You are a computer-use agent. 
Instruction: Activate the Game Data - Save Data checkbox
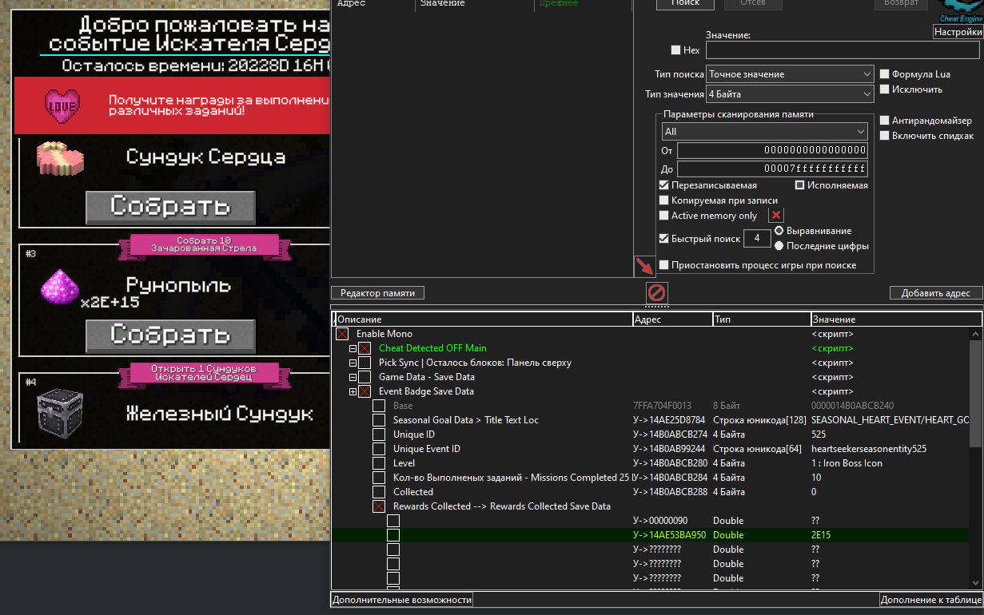(x=364, y=377)
